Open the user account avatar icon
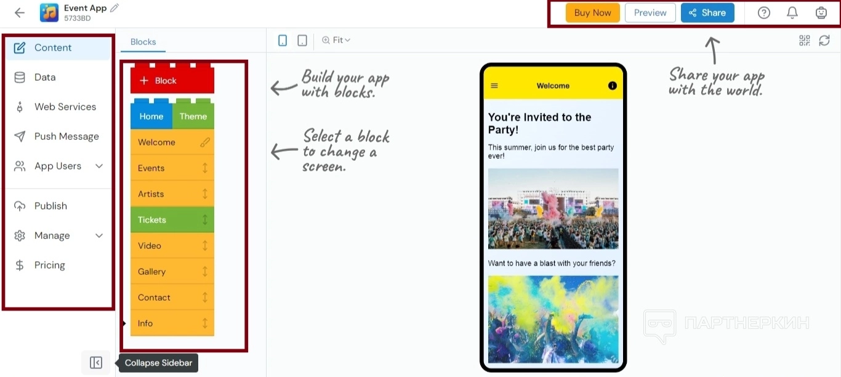 tap(821, 12)
